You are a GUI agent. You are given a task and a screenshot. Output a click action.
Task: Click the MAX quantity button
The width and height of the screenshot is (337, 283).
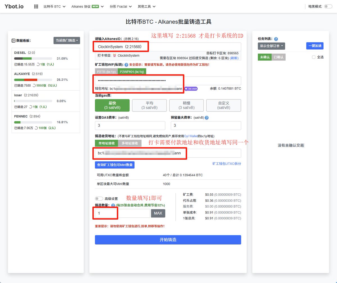pos(158,213)
